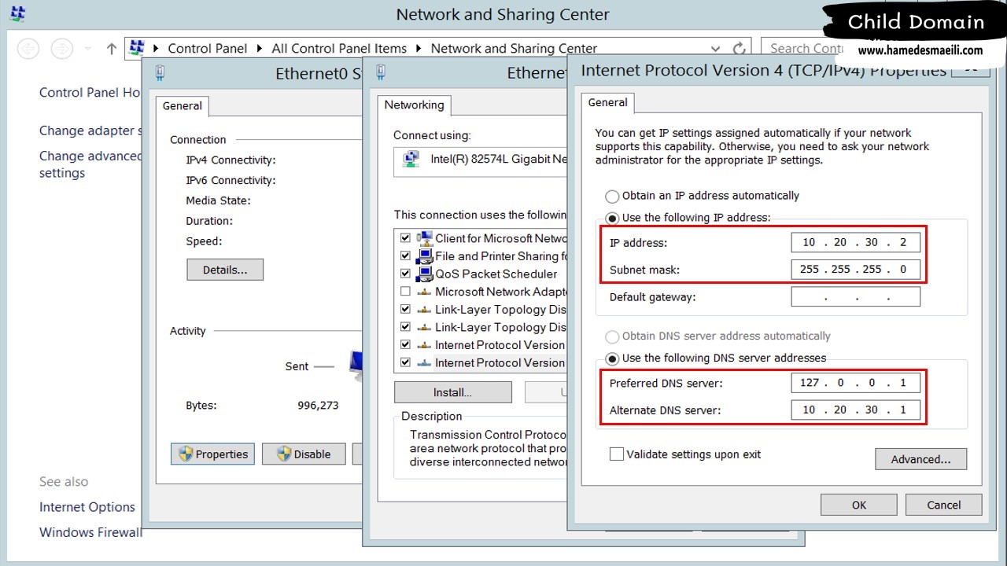Open Change adapter settings link
This screenshot has width=1007, height=566.
90,130
